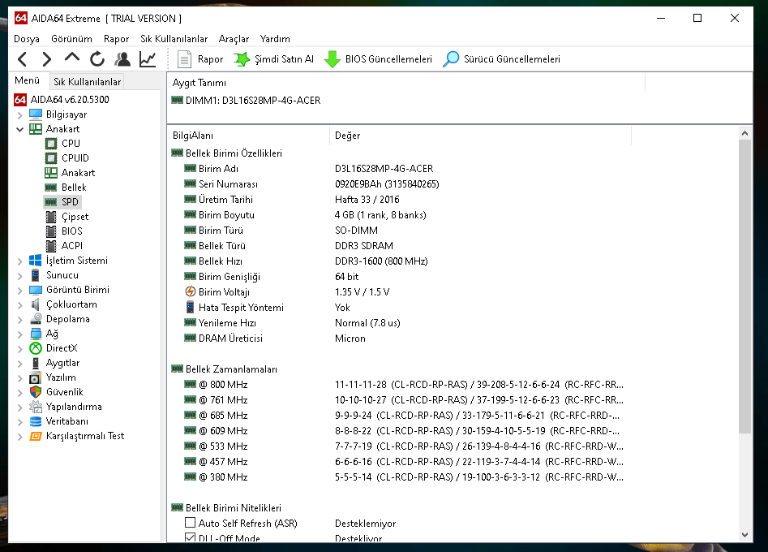This screenshot has height=552, width=768.
Task: Select AIDA64 v6.20.5300 root node
Action: (x=61, y=100)
